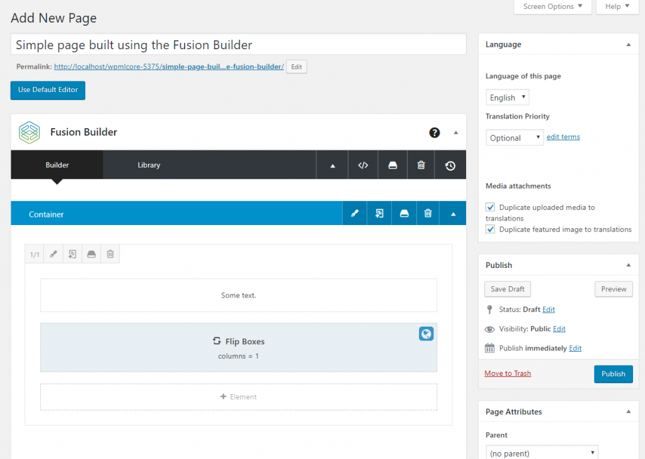Viewport: 645px width, 459px height.
Task: Expand the Help tab
Action: 617,6
